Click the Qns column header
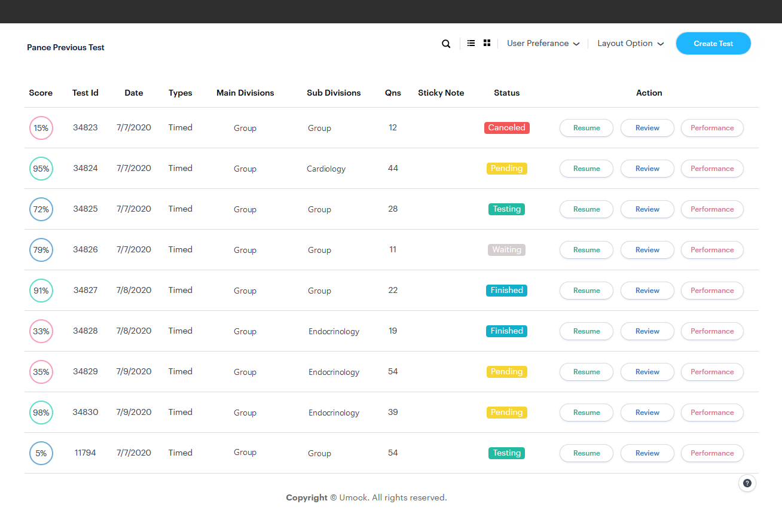This screenshot has height=513, width=782. pos(393,93)
